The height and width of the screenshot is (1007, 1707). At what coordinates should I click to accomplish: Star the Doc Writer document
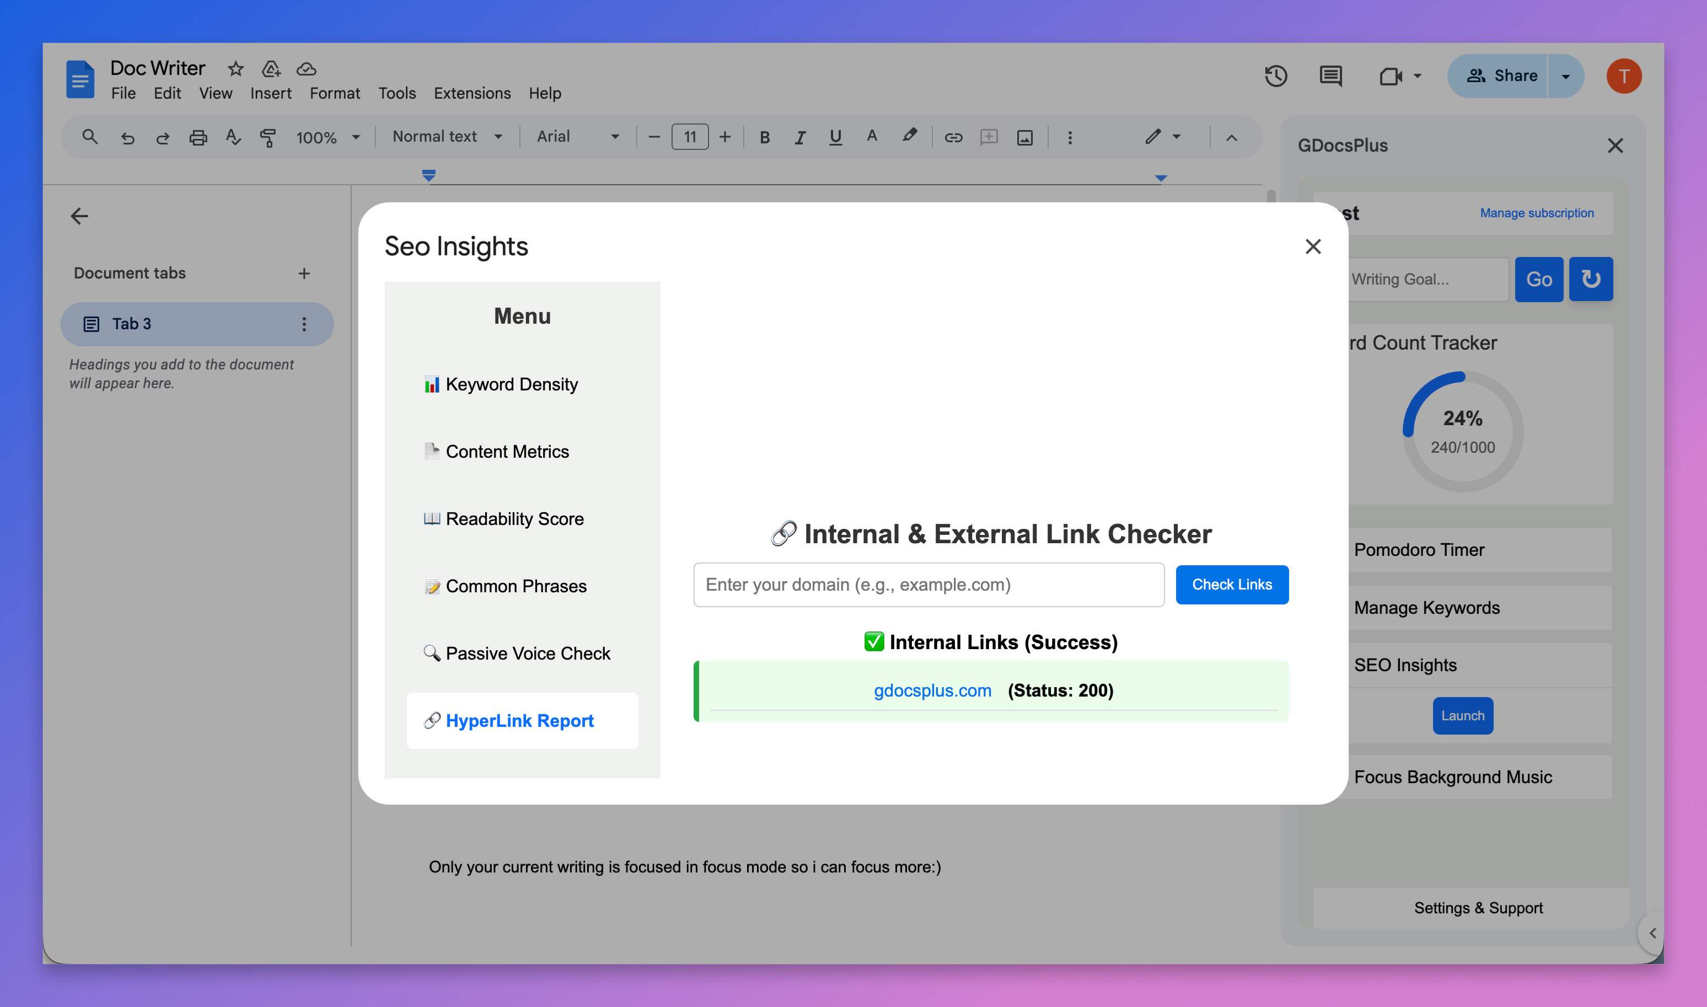[x=235, y=68]
